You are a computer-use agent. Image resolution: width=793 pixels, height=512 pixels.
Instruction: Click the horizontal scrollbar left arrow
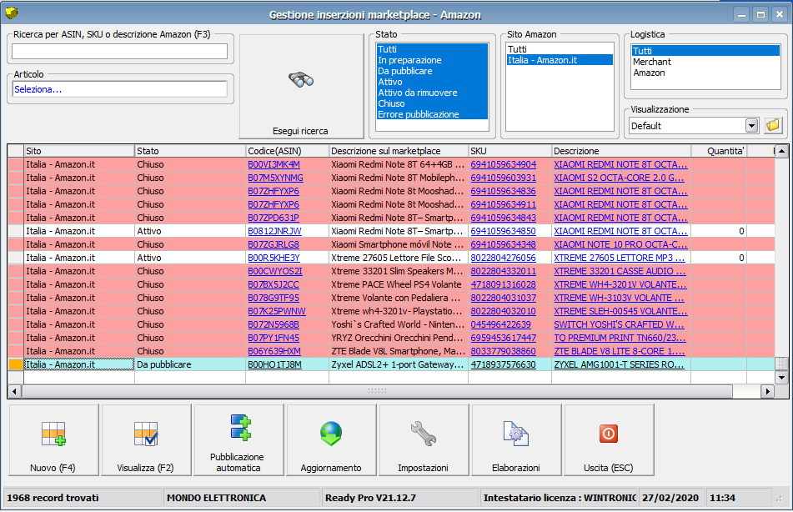pyautogui.click(x=15, y=392)
